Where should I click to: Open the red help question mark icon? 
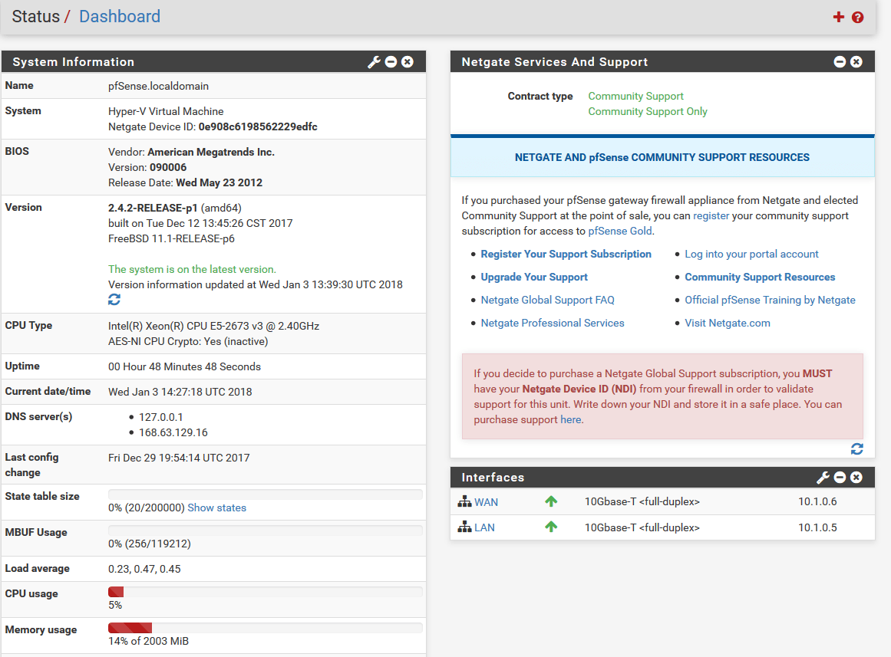[x=857, y=17]
